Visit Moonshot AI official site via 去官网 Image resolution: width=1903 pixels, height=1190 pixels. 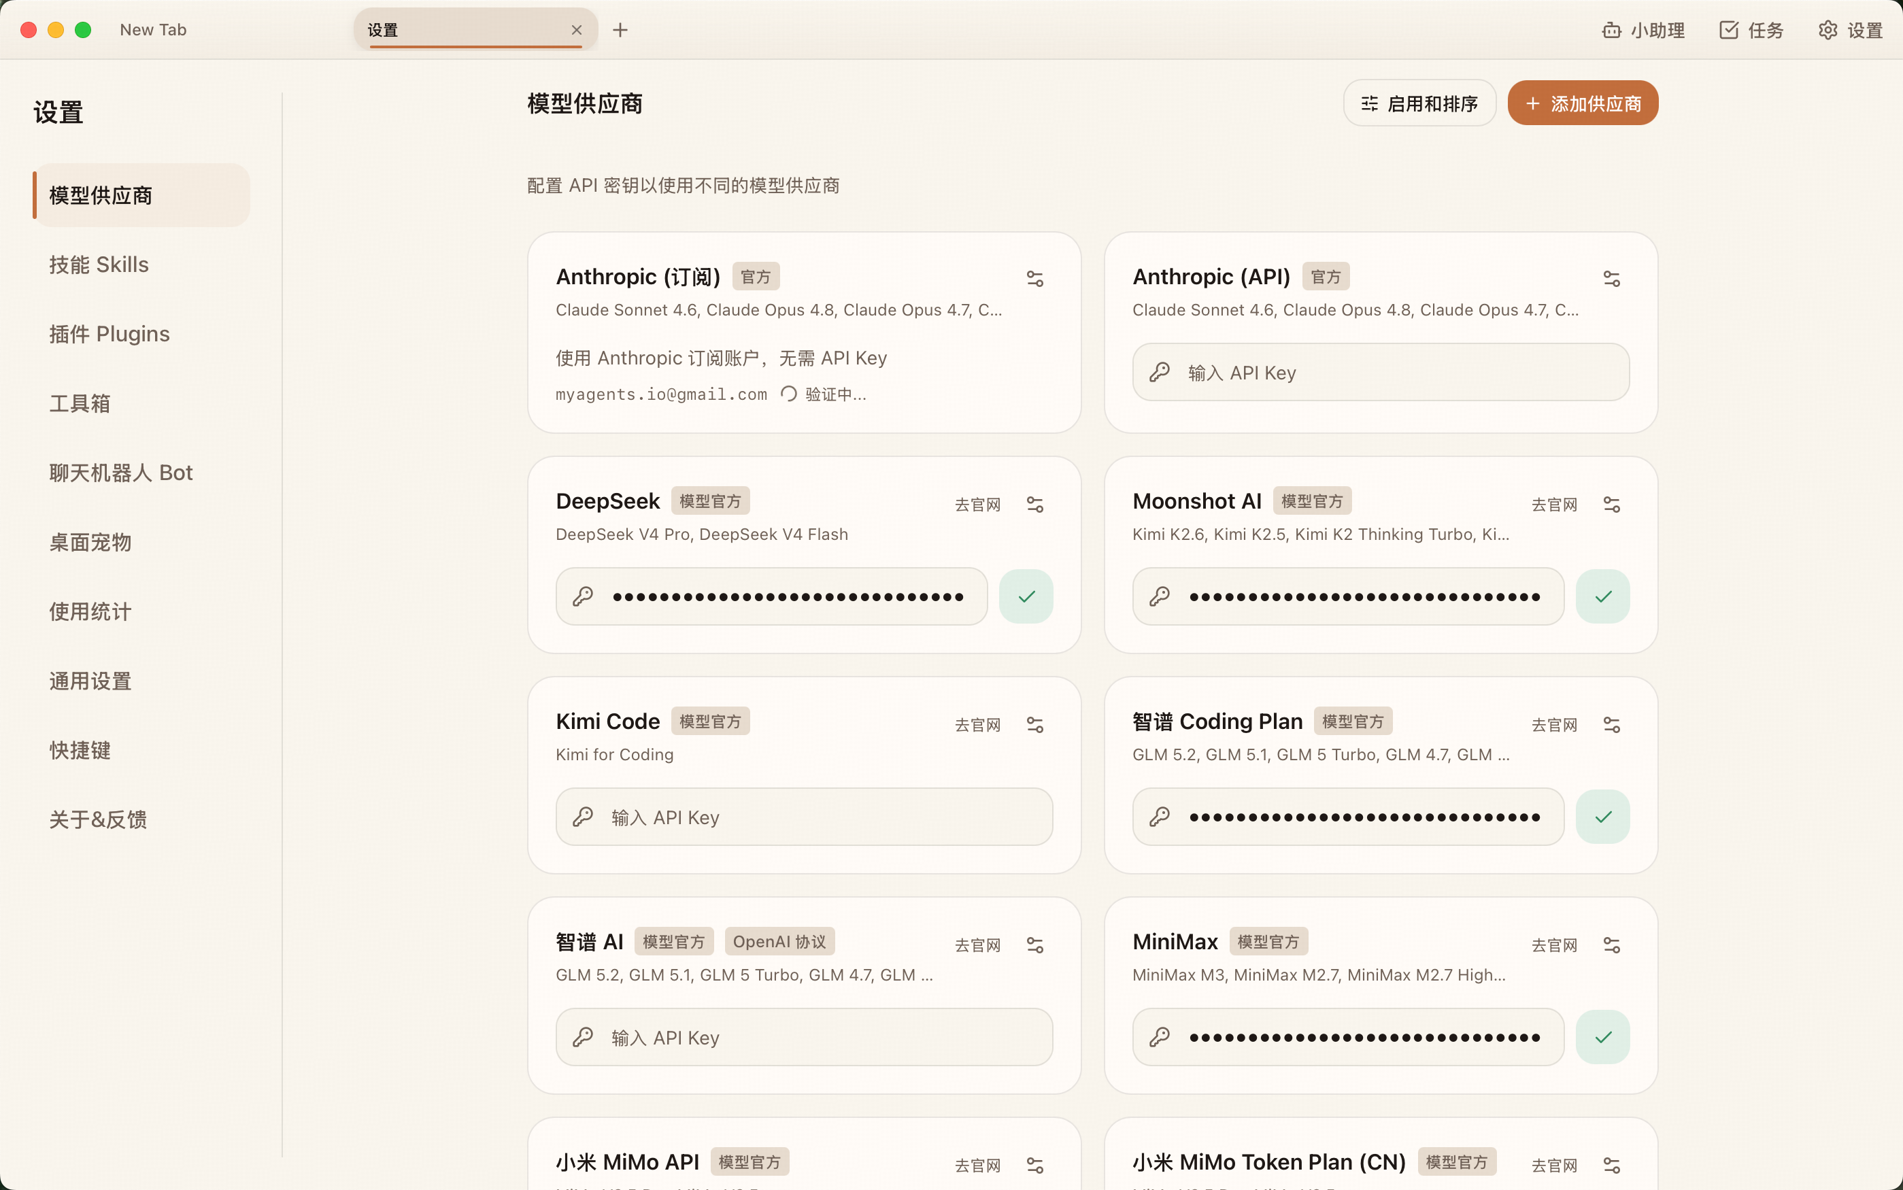coord(1554,505)
